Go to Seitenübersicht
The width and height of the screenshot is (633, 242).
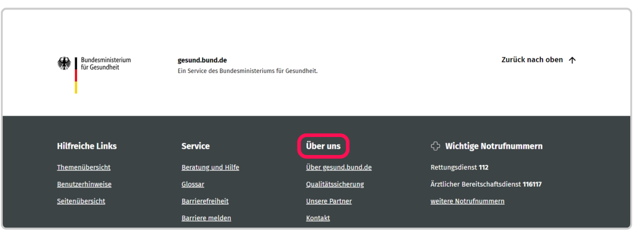click(x=81, y=201)
